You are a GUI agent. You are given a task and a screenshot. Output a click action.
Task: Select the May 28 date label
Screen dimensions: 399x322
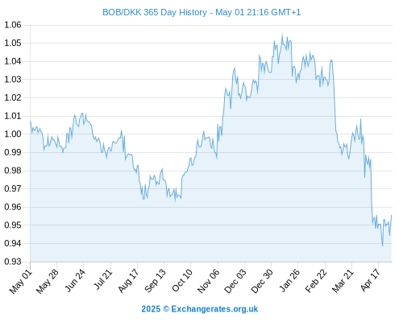click(x=48, y=282)
